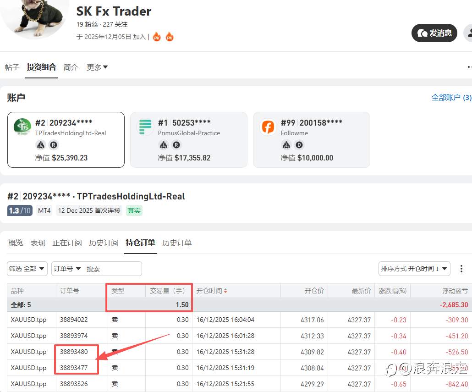
Task: Expand the 更多 dropdown menu
Action: click(97, 67)
